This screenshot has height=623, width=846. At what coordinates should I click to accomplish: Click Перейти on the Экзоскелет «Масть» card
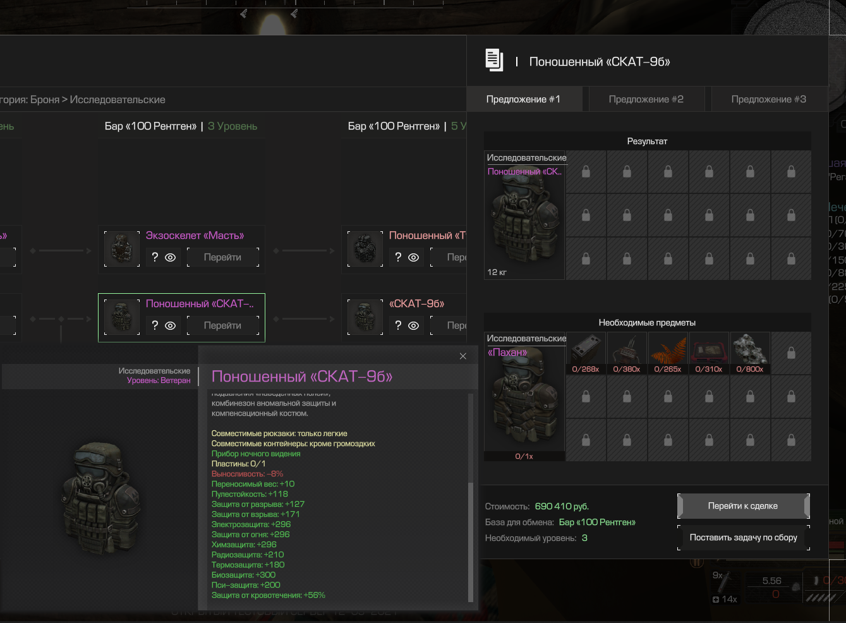tap(223, 257)
